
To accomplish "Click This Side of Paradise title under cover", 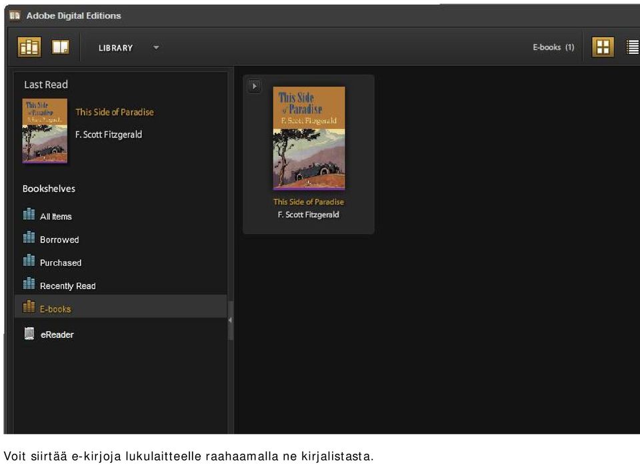I will 309,201.
